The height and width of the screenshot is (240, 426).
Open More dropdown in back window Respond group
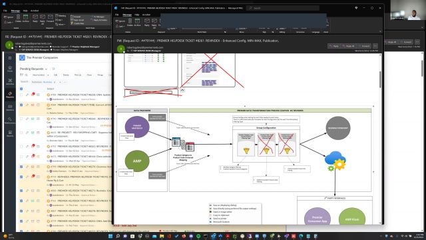click(x=61, y=24)
